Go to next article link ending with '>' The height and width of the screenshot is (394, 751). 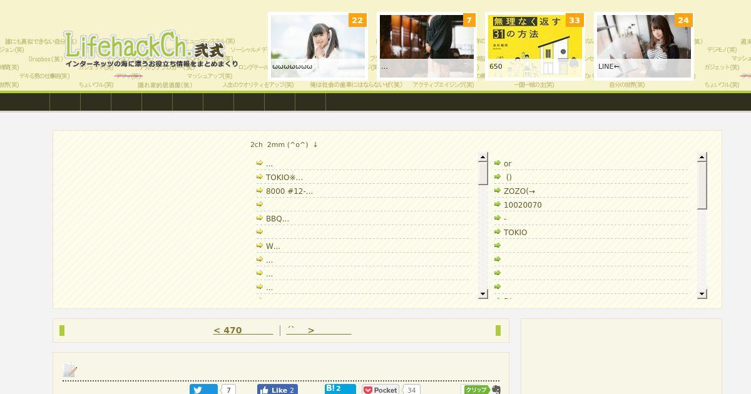click(319, 330)
